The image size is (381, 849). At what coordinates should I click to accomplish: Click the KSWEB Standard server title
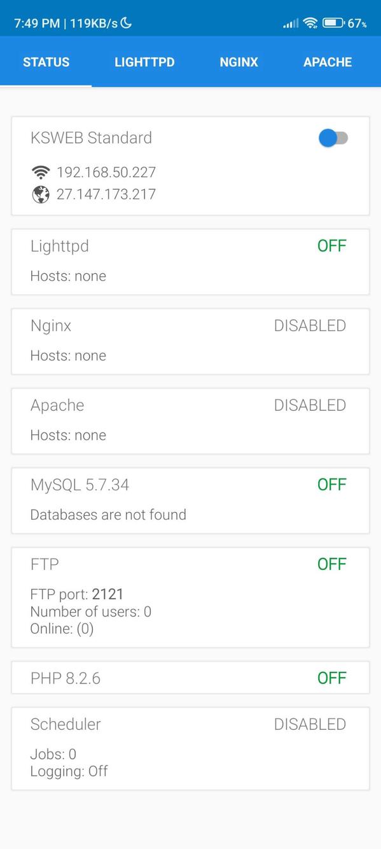coord(91,138)
